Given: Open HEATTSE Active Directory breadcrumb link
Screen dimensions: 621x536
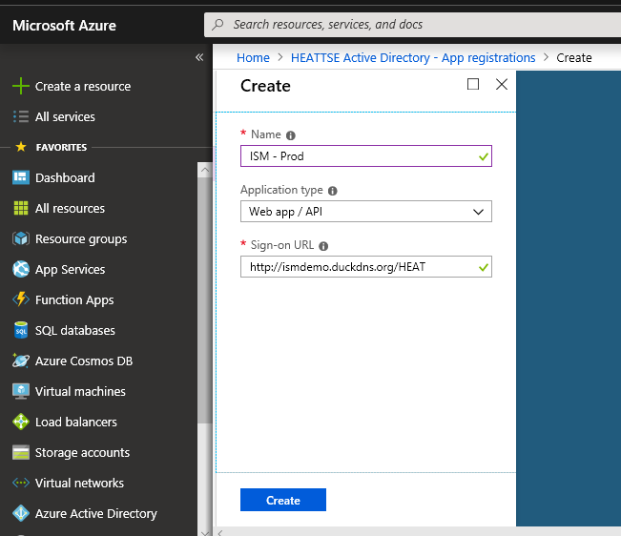Looking at the screenshot, I should coord(413,57).
